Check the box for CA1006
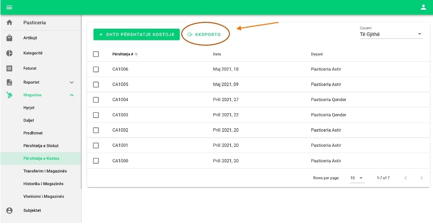 96,69
